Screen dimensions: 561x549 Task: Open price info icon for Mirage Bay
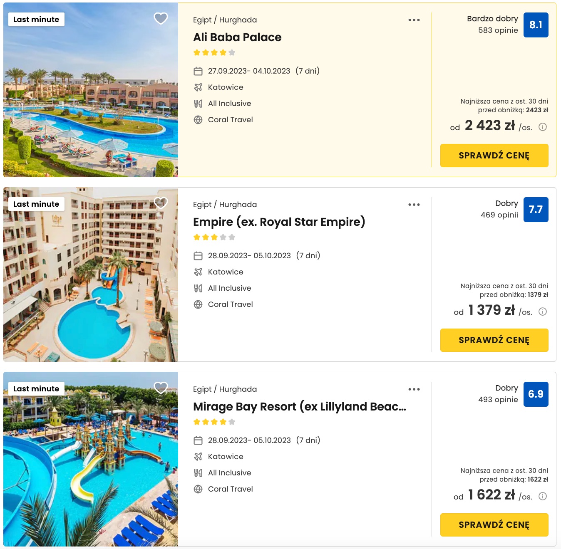pyautogui.click(x=543, y=496)
